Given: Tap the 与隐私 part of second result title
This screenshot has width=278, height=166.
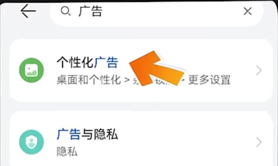Looking at the screenshot, I should coord(99,134).
